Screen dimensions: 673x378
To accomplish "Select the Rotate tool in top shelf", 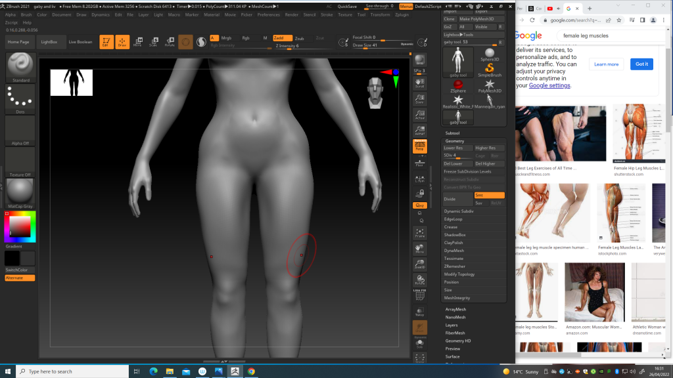I will (170, 42).
